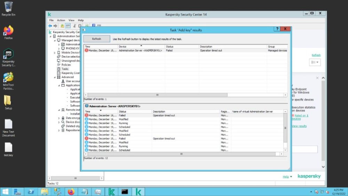This screenshot has width=348, height=196.
Task: Expand the Repositories tree node
Action: (59, 130)
